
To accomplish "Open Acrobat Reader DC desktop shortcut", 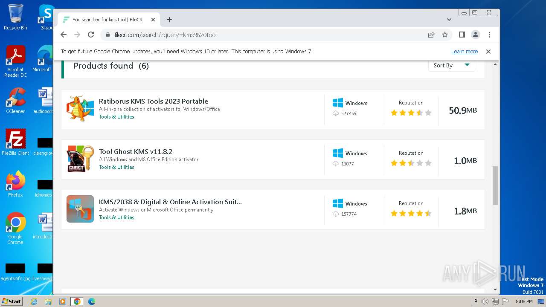I will click(x=15, y=61).
